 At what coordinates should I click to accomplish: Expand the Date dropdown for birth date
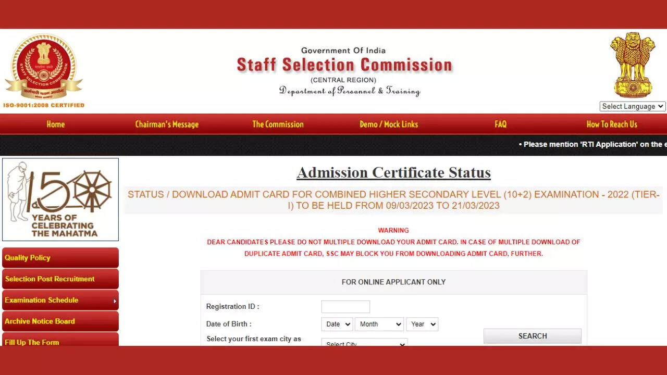pyautogui.click(x=337, y=324)
